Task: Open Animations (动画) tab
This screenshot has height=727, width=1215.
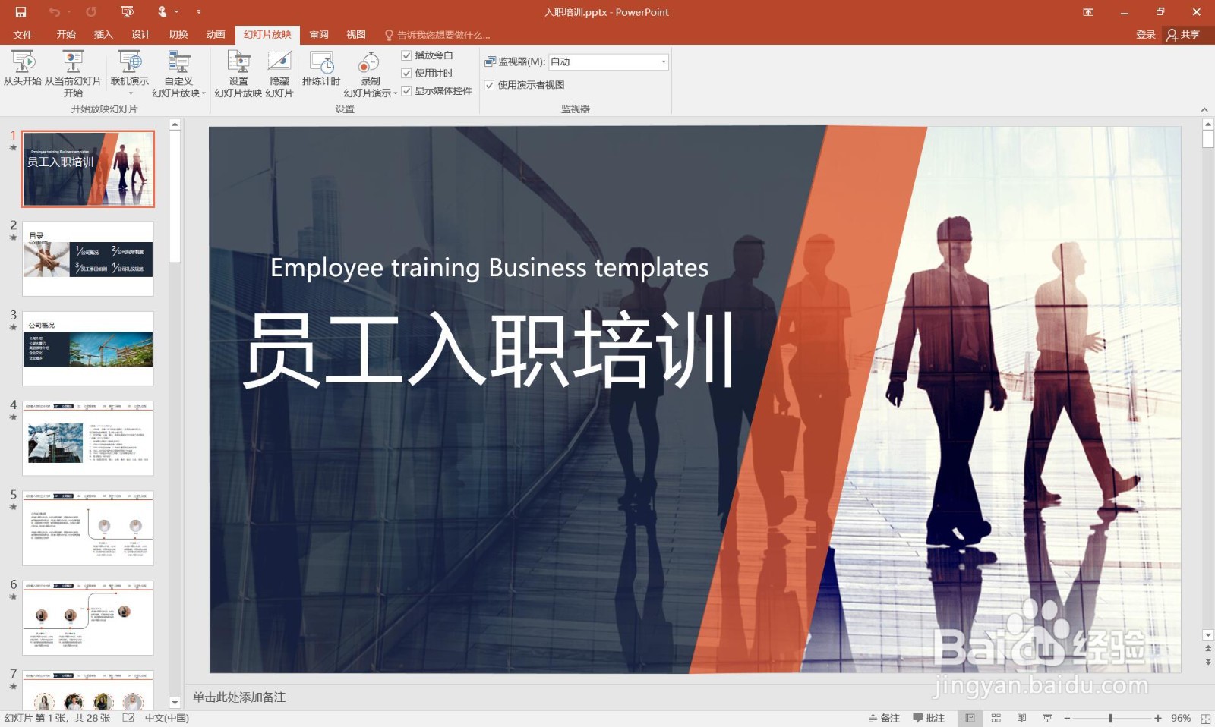Action: coord(216,35)
